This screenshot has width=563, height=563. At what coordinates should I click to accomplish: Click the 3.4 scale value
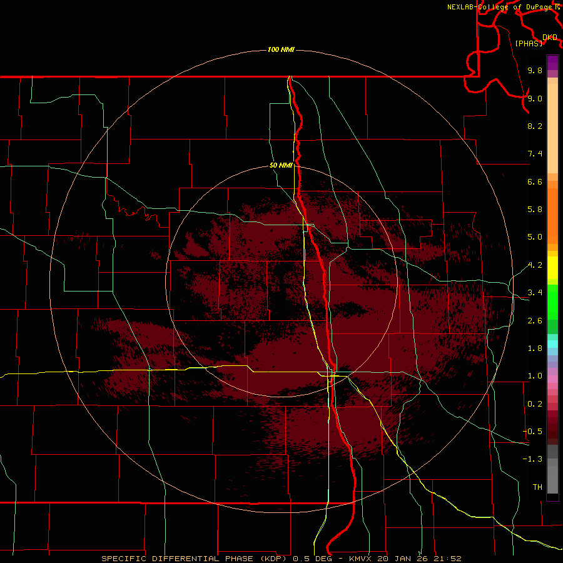tap(535, 293)
